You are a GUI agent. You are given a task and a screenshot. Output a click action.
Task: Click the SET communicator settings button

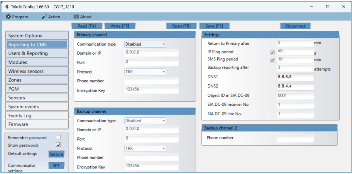point(56,166)
